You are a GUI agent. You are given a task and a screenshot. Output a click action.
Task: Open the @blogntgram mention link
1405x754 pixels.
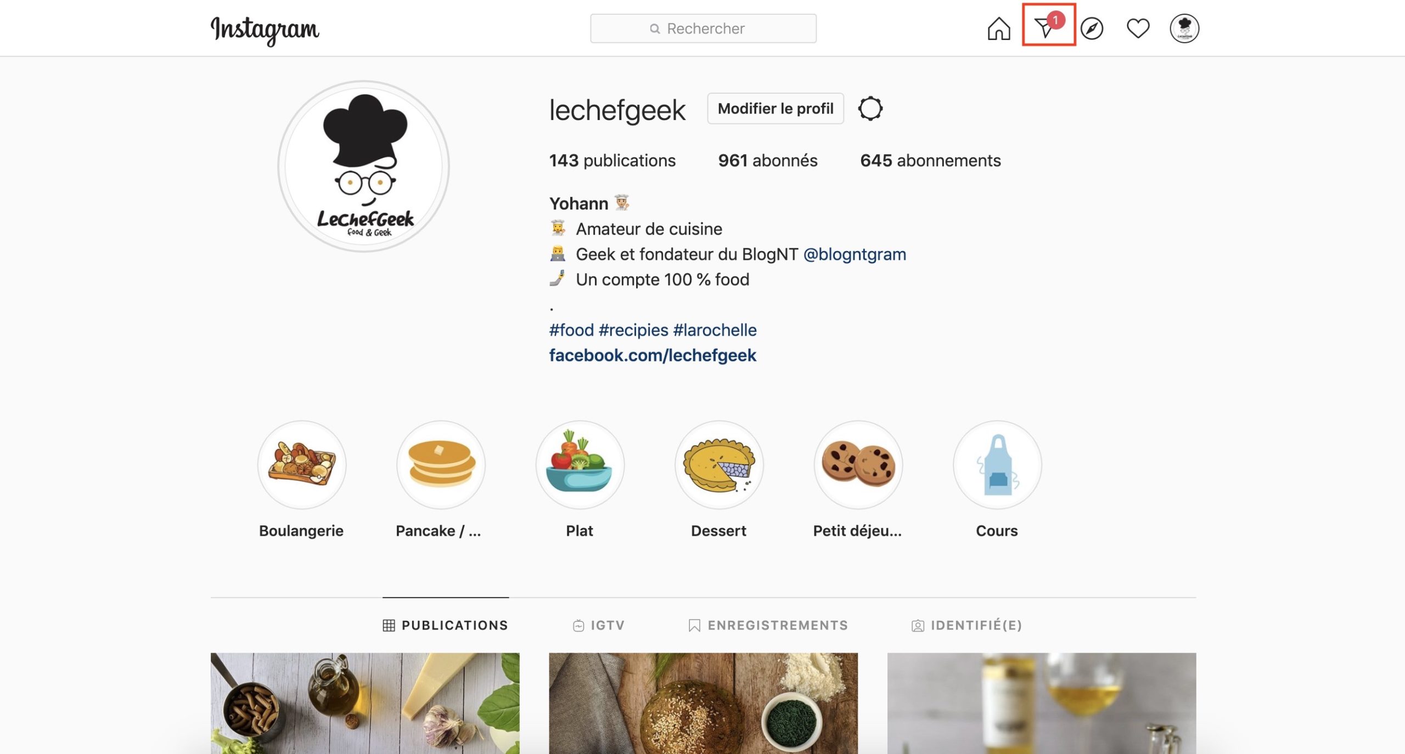pyautogui.click(x=855, y=254)
